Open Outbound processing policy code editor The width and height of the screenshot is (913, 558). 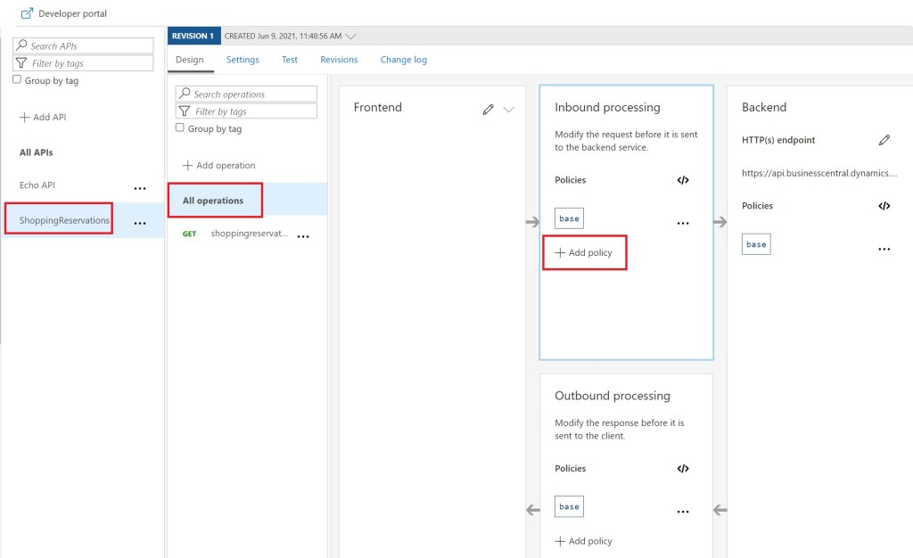[683, 469]
